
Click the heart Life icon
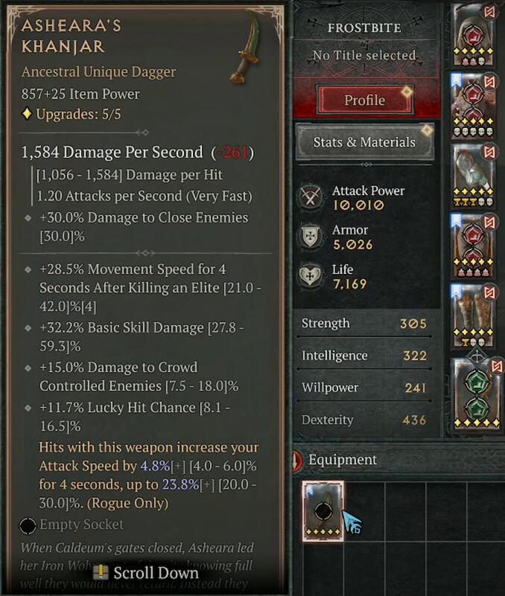[x=310, y=275]
